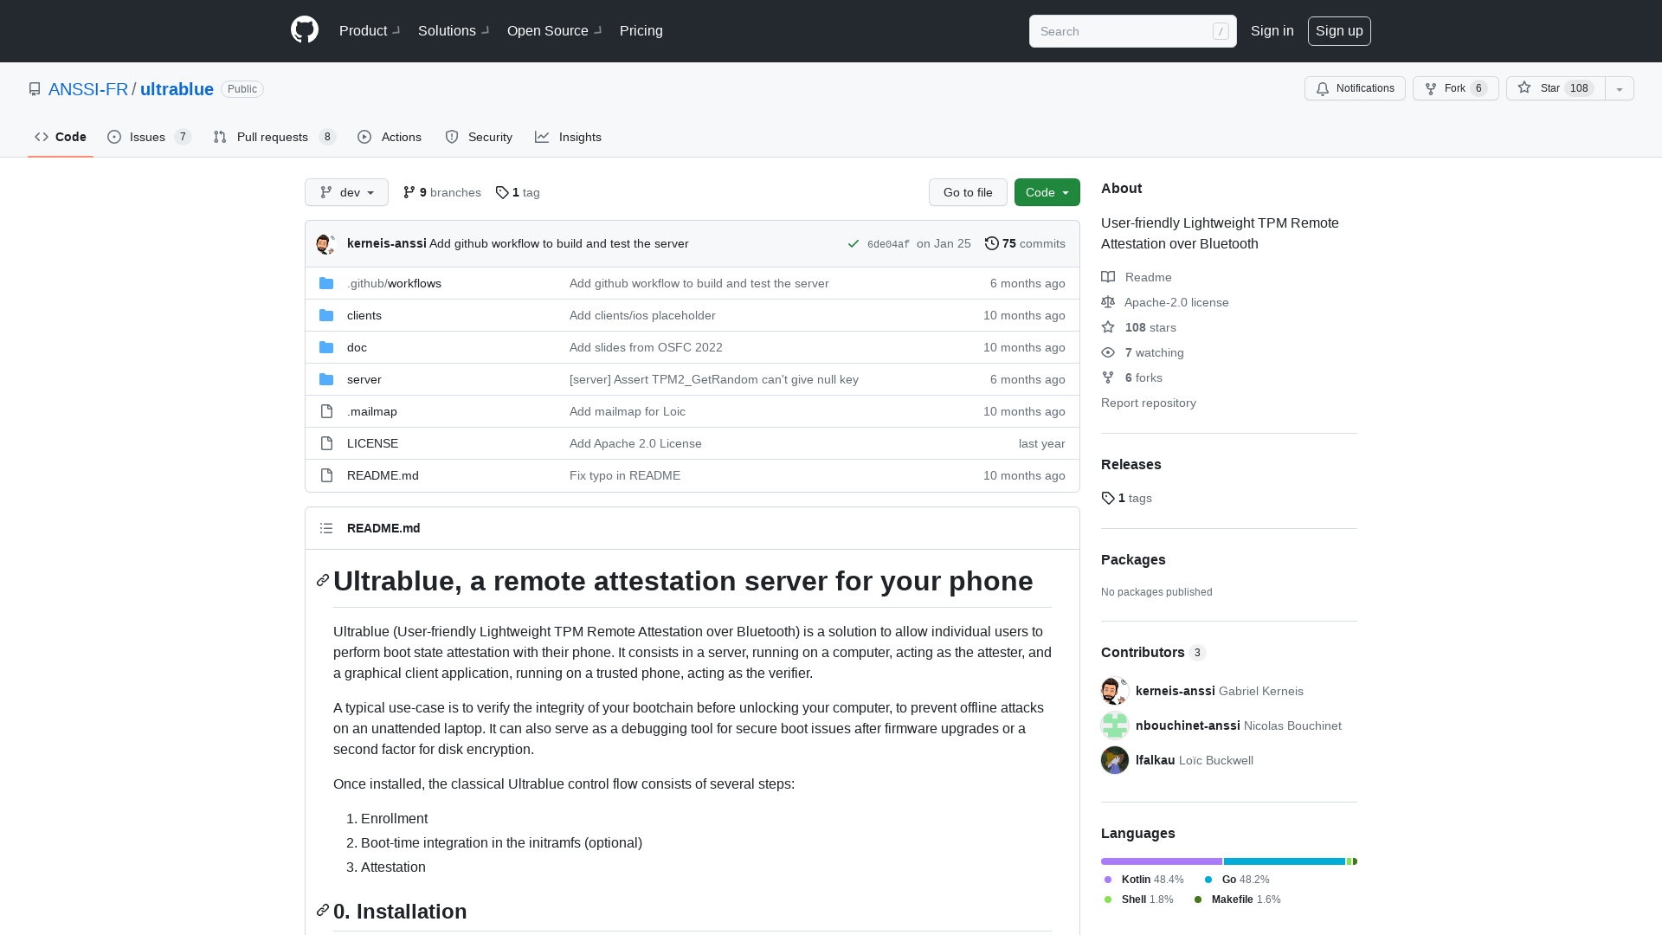Viewport: 1662px width, 935px height.
Task: Go to the GitHub homepage via the logo
Action: point(305,30)
